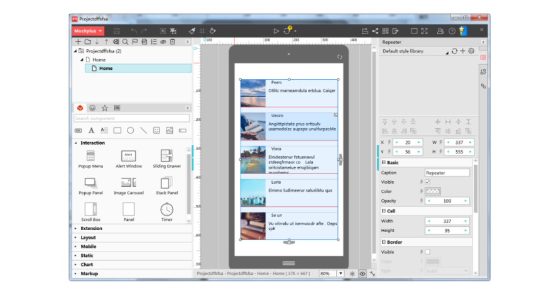557x307 pixels.
Task: Undo the last action
Action: pos(134,31)
